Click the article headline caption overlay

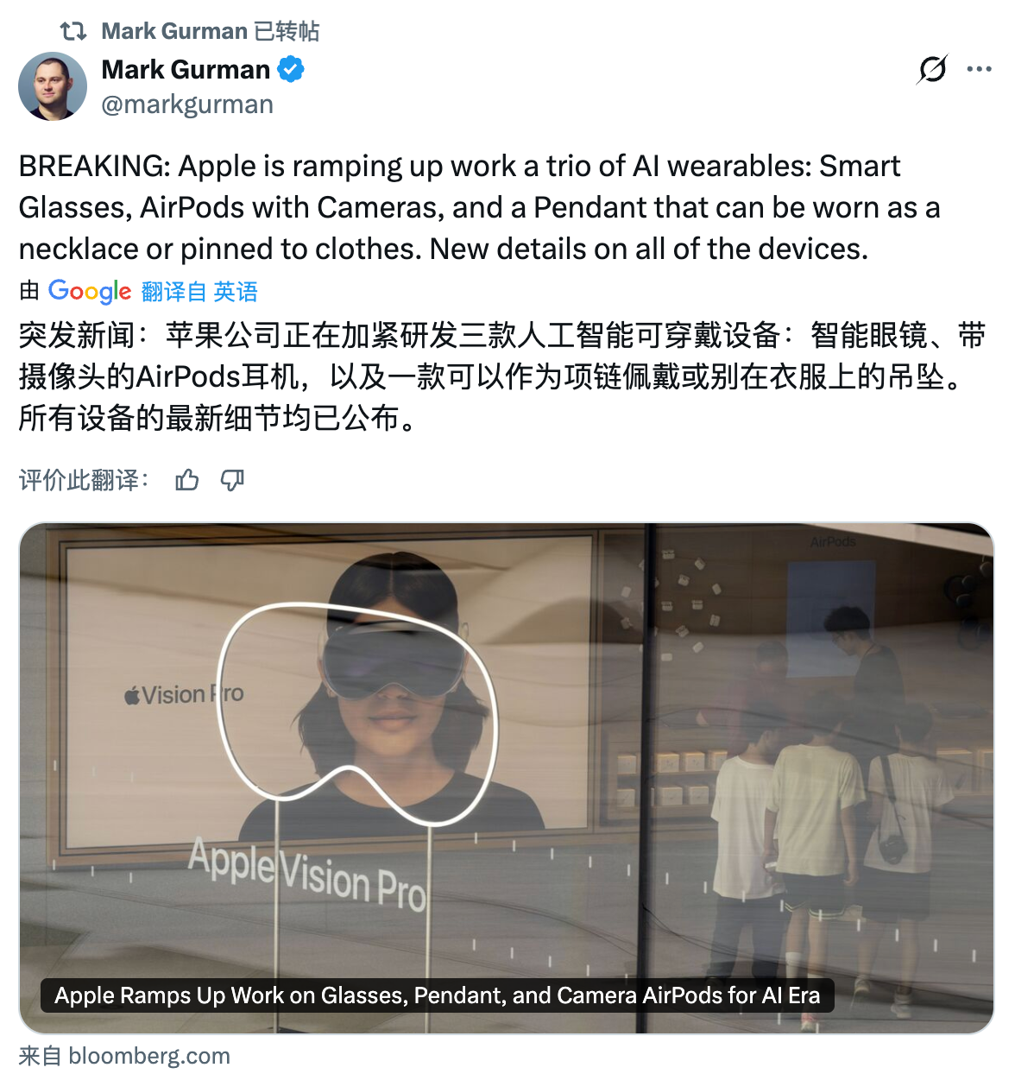coord(438,995)
